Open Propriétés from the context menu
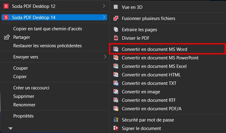Screen dimensions: 226x133 23,116
